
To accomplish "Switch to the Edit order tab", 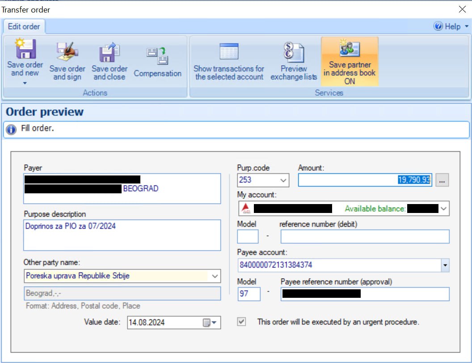I will (x=24, y=26).
